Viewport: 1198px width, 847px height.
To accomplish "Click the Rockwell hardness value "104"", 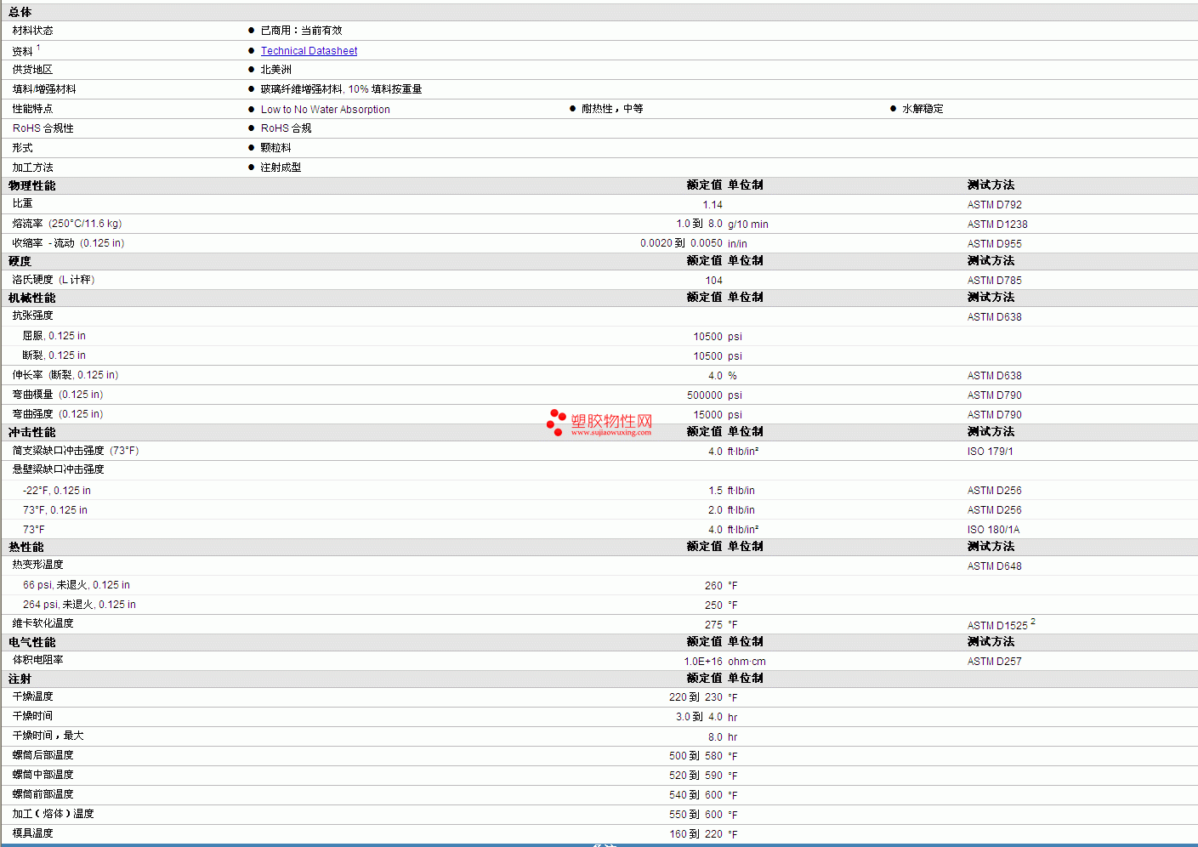I will 713,281.
